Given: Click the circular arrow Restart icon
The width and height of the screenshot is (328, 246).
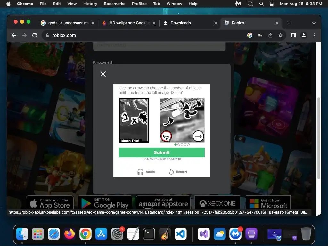Looking at the screenshot, I should tap(171, 172).
